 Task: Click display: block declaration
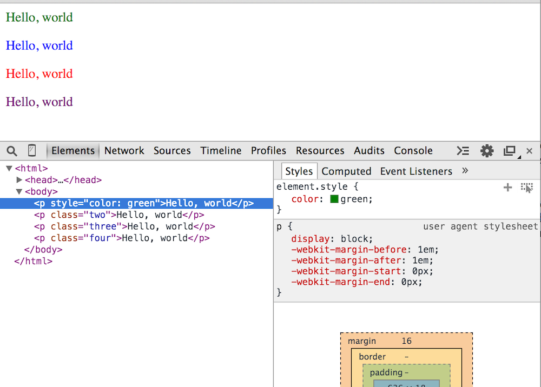coord(332,239)
